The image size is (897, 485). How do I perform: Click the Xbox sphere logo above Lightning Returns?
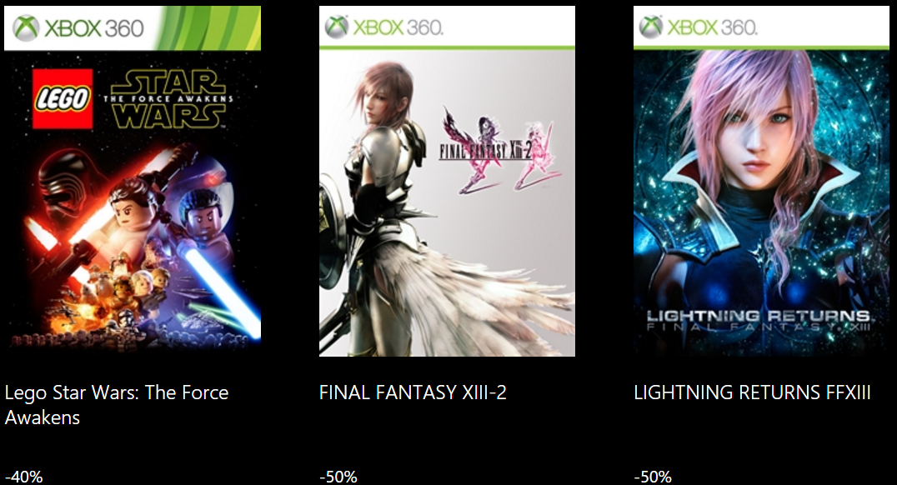650,27
